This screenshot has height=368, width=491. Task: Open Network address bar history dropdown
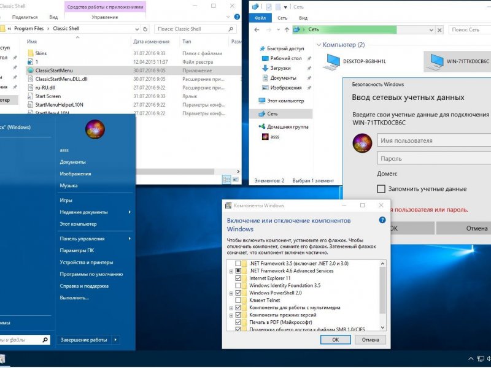coord(431,29)
